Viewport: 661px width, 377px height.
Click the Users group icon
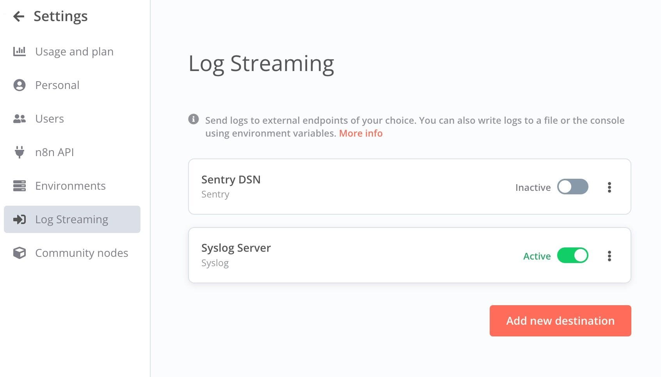(19, 119)
